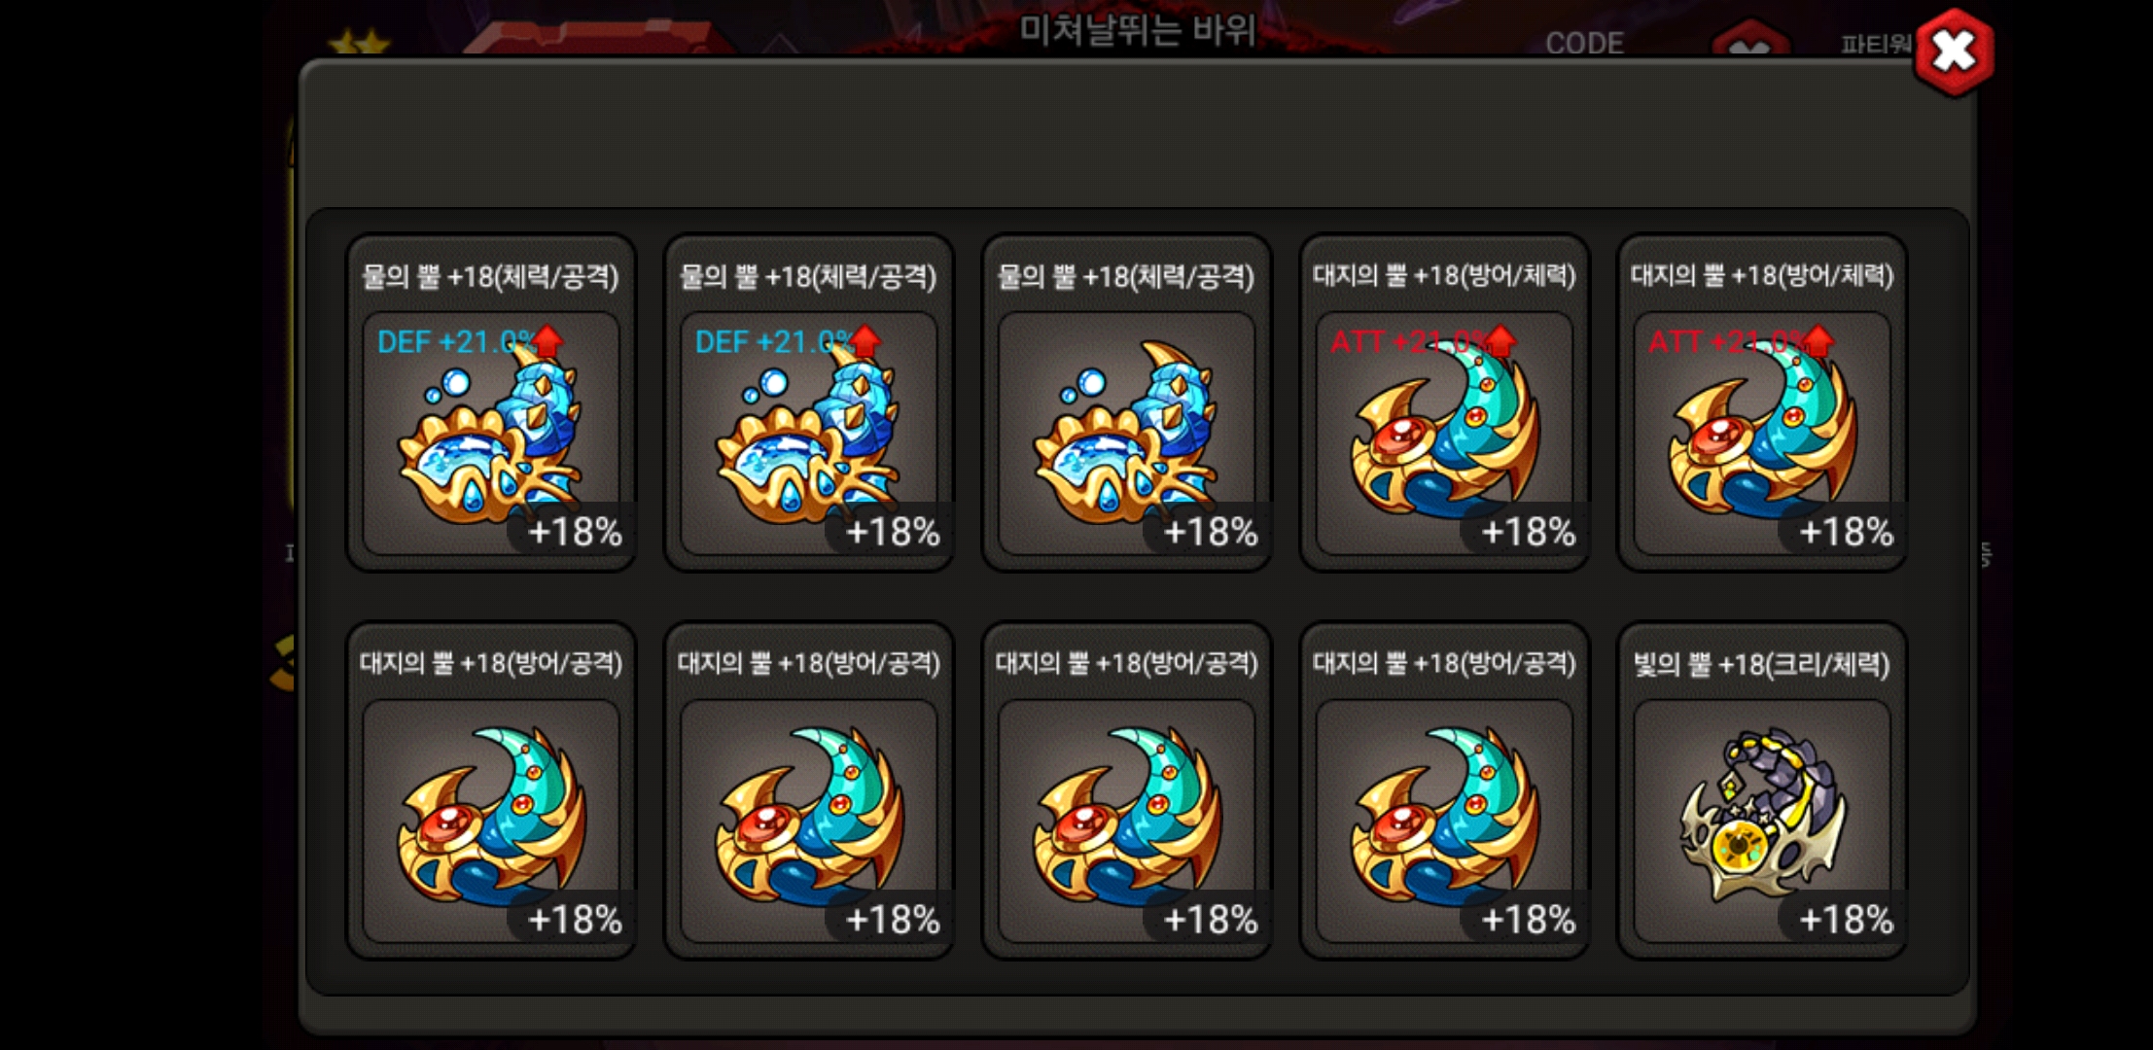
Task: Close the horn selection popup
Action: coord(1953,52)
